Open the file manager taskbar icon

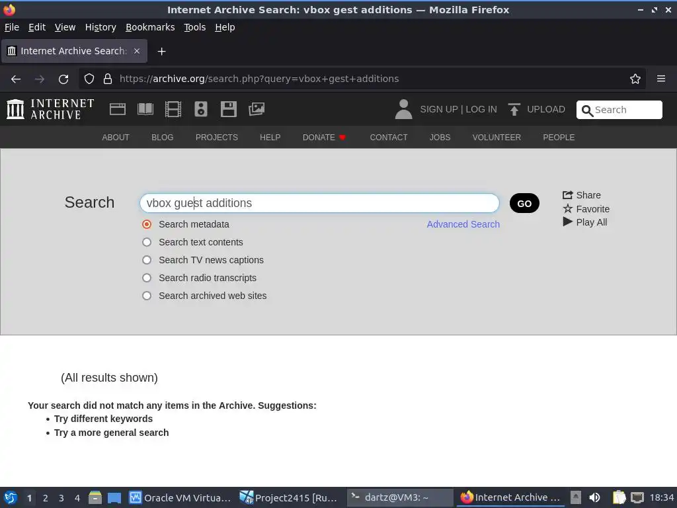coord(95,498)
